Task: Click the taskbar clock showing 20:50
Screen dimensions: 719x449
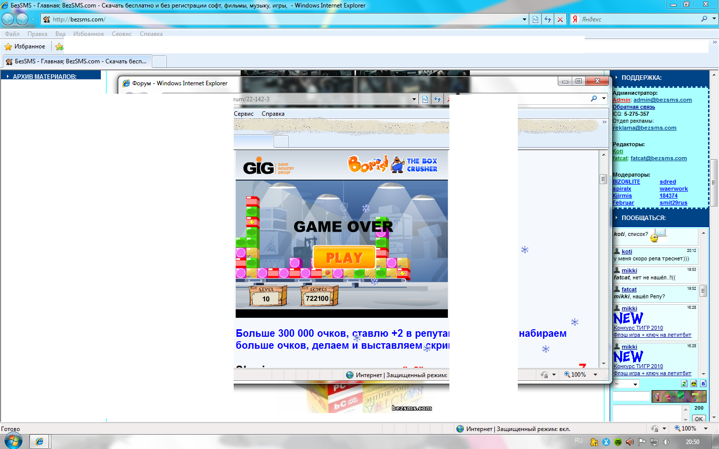Action: 693,442
